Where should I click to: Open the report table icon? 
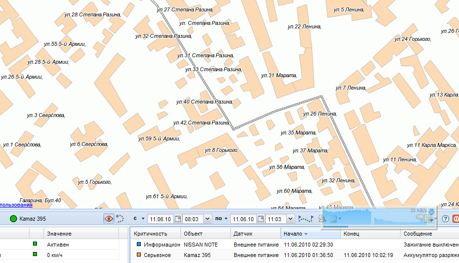(334, 219)
